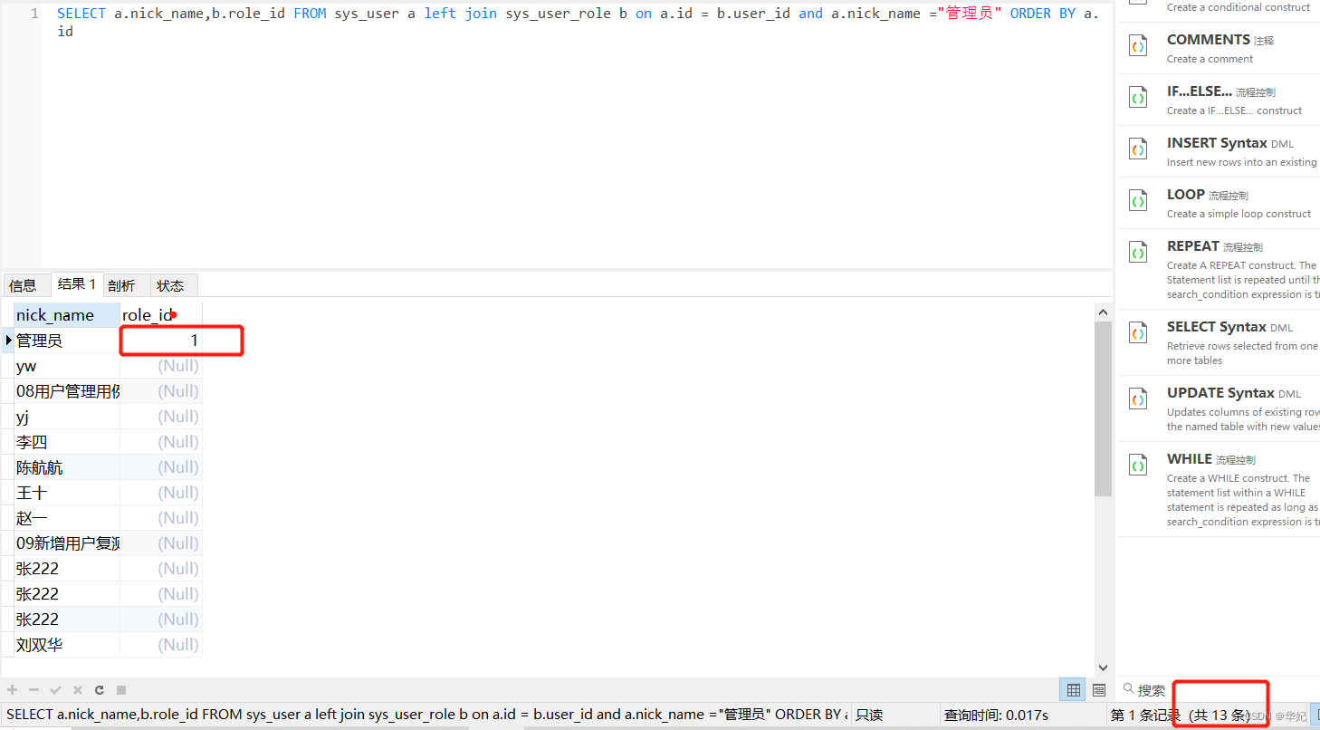
Task: Click the results scrollbar up arrow
Action: [1103, 312]
